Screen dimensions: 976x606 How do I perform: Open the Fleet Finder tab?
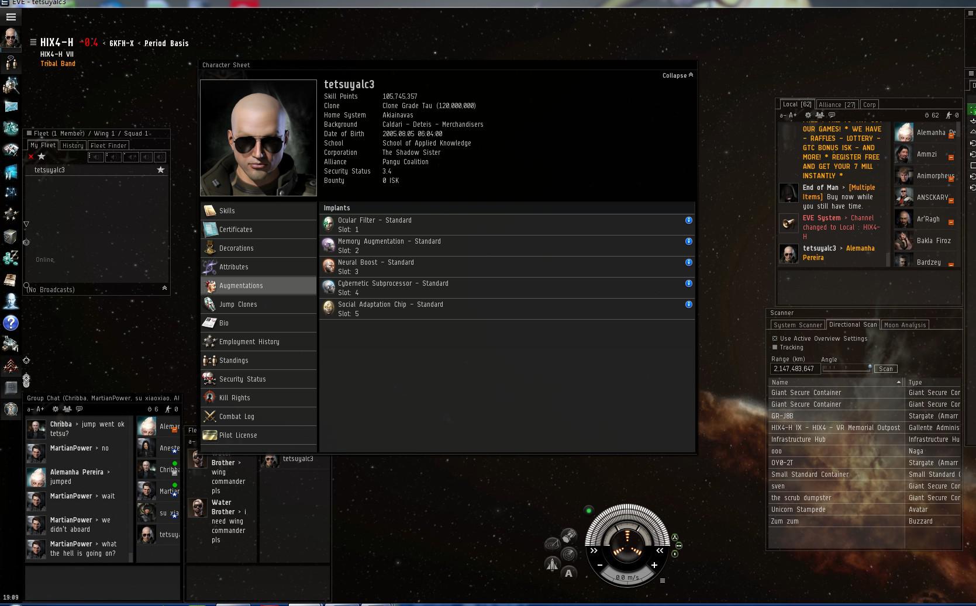[x=109, y=146]
